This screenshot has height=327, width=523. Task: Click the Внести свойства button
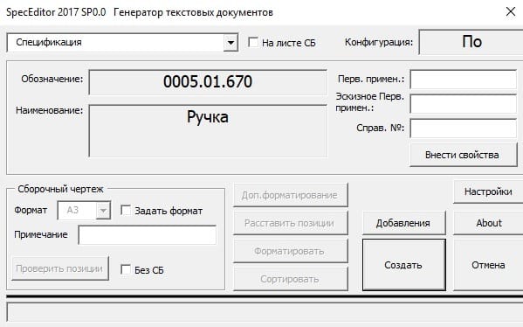464,155
